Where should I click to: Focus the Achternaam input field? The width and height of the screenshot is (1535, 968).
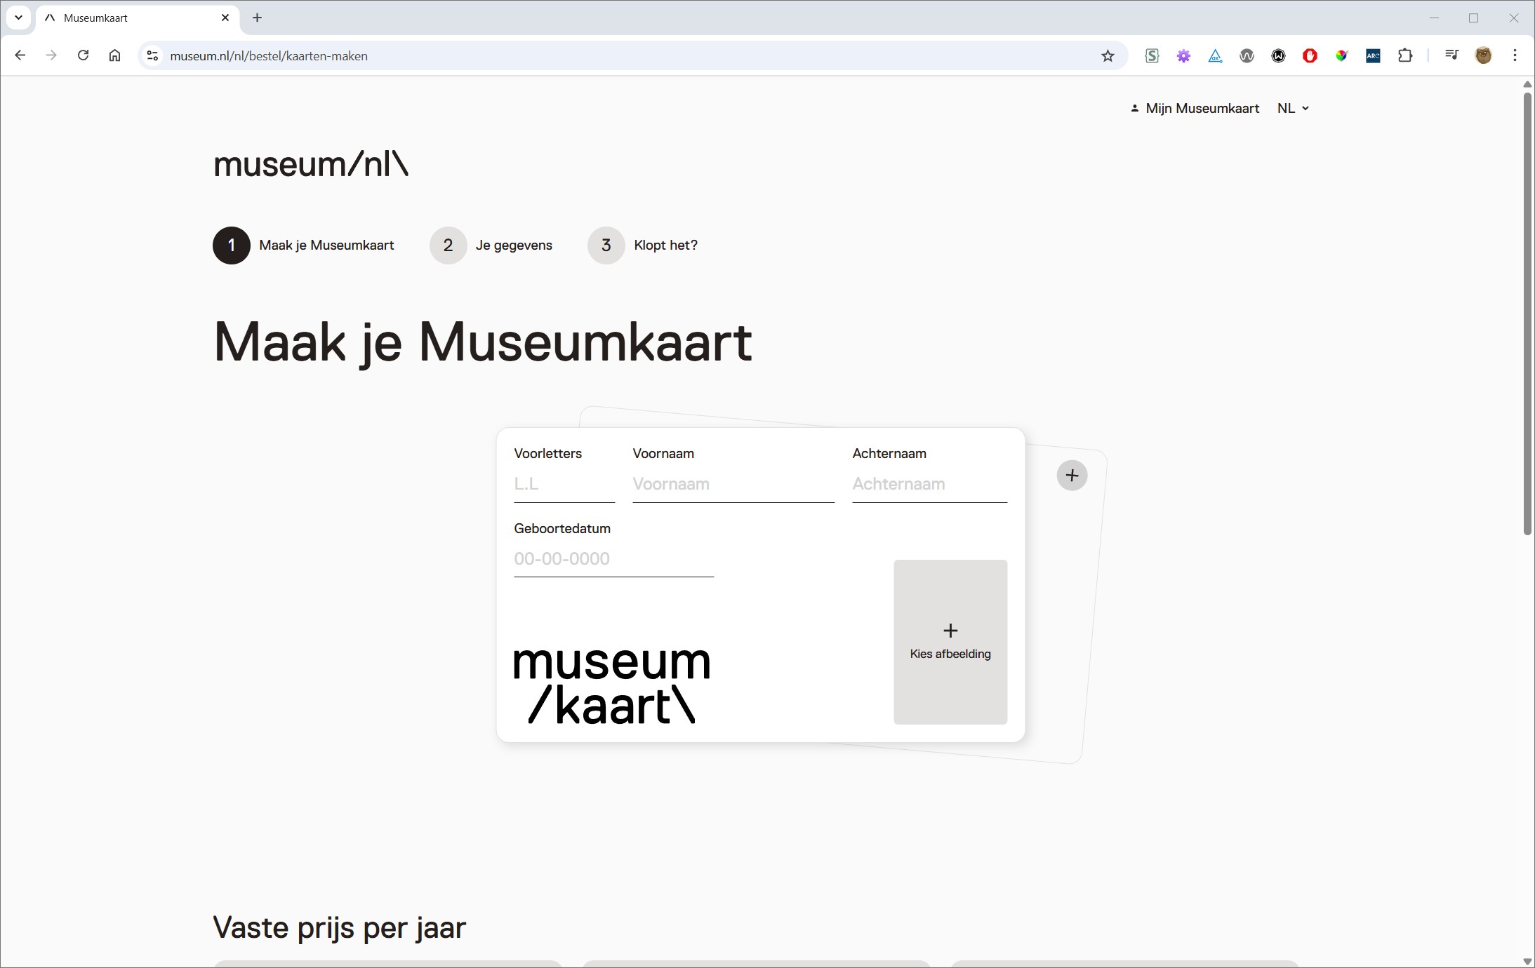click(x=929, y=484)
